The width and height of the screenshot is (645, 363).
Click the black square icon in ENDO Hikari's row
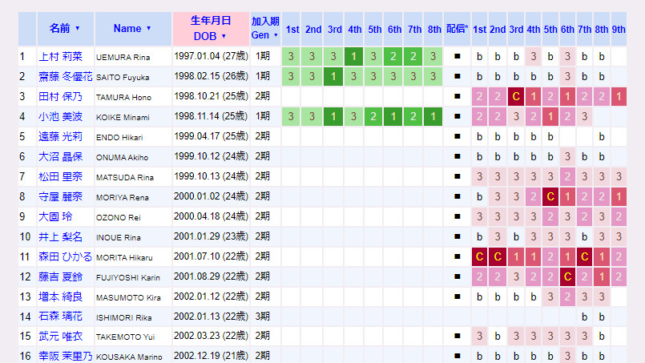(x=457, y=137)
